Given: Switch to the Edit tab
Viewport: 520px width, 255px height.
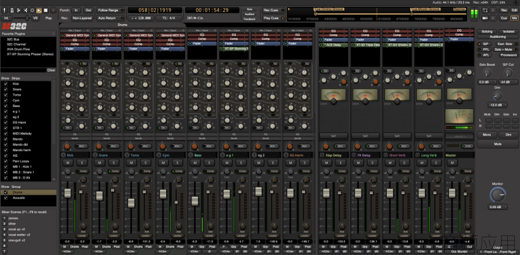Looking at the screenshot, I should pos(514,10).
